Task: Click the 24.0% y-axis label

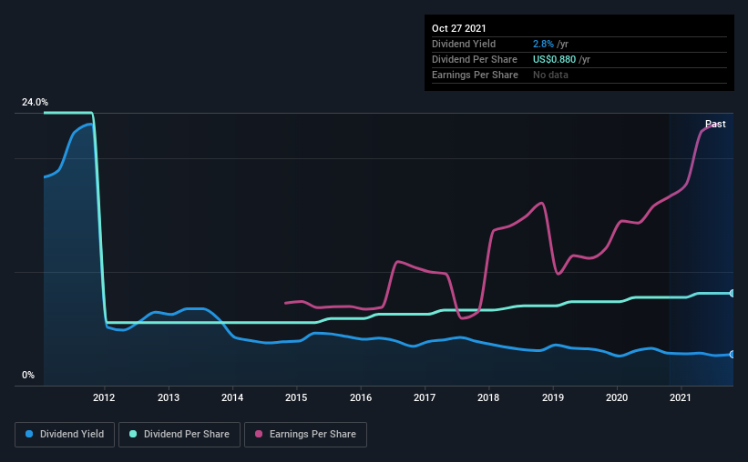Action: tap(36, 103)
